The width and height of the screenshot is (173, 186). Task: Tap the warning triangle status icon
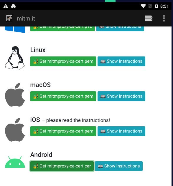pyautogui.click(x=6, y=6)
